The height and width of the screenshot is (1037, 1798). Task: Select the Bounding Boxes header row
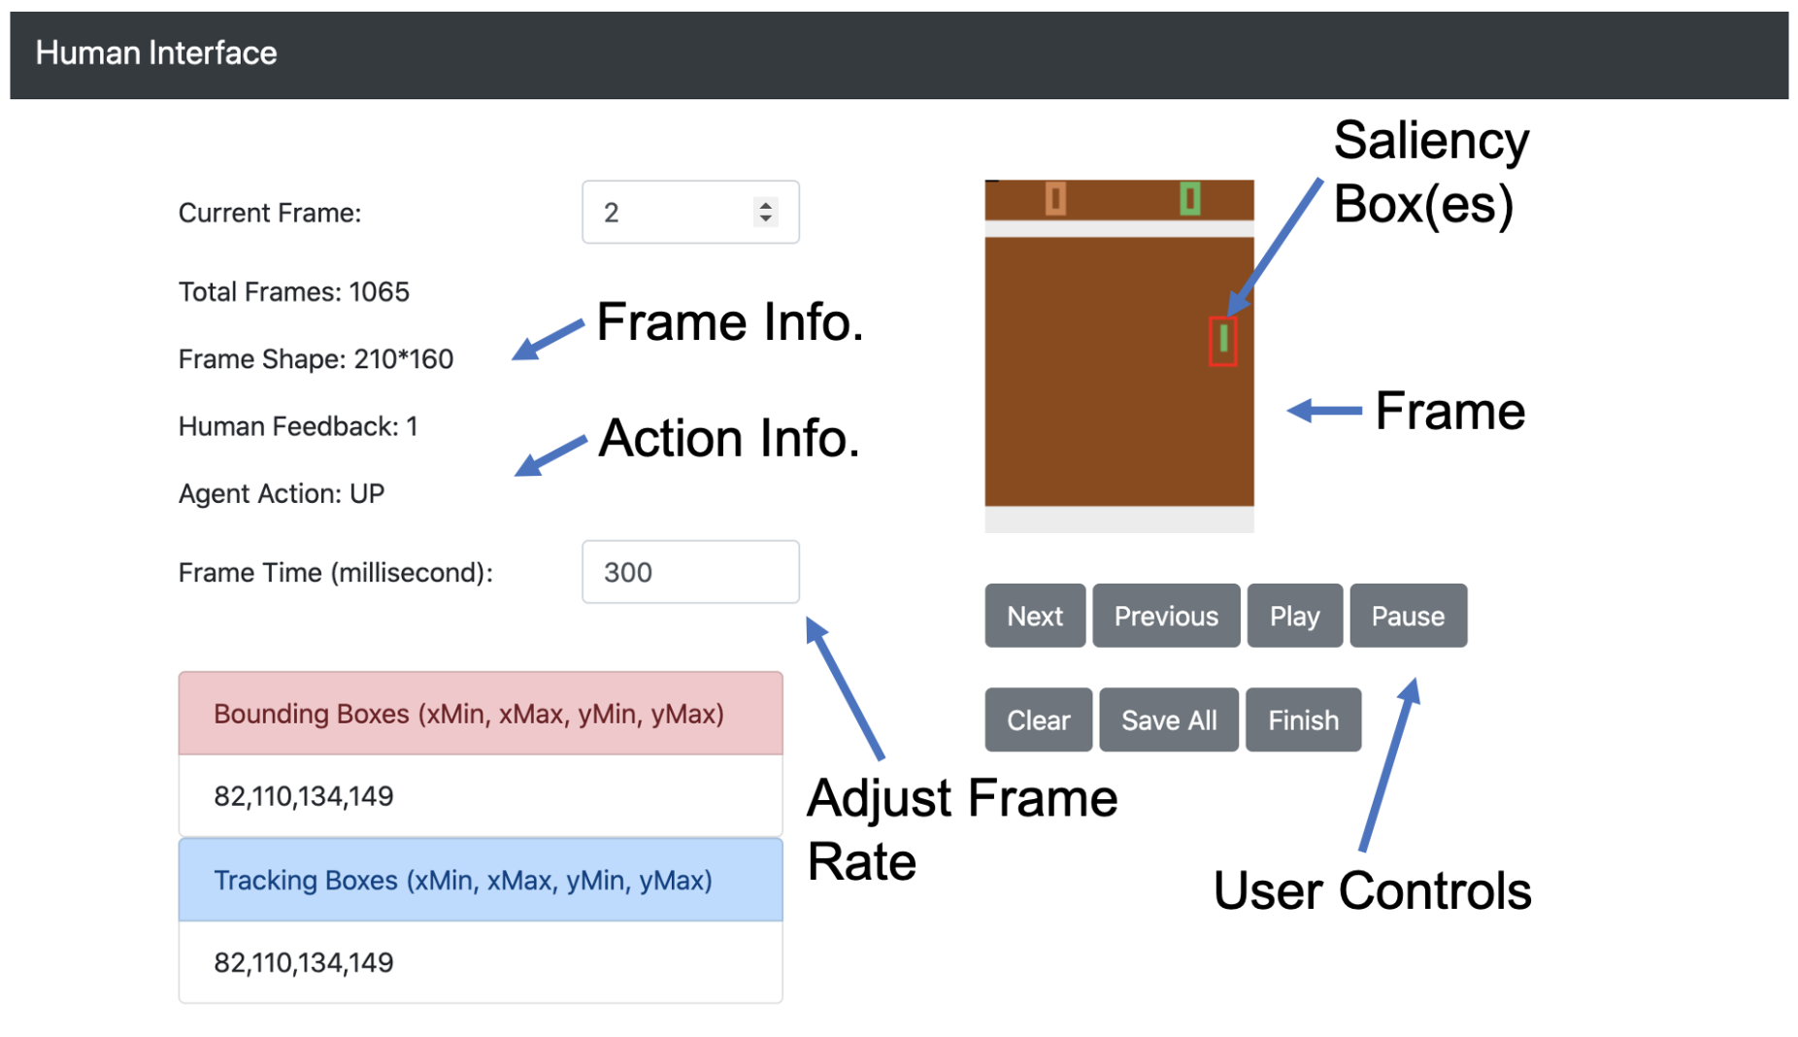(480, 714)
